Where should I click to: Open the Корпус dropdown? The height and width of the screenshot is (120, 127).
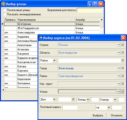coord(115,100)
